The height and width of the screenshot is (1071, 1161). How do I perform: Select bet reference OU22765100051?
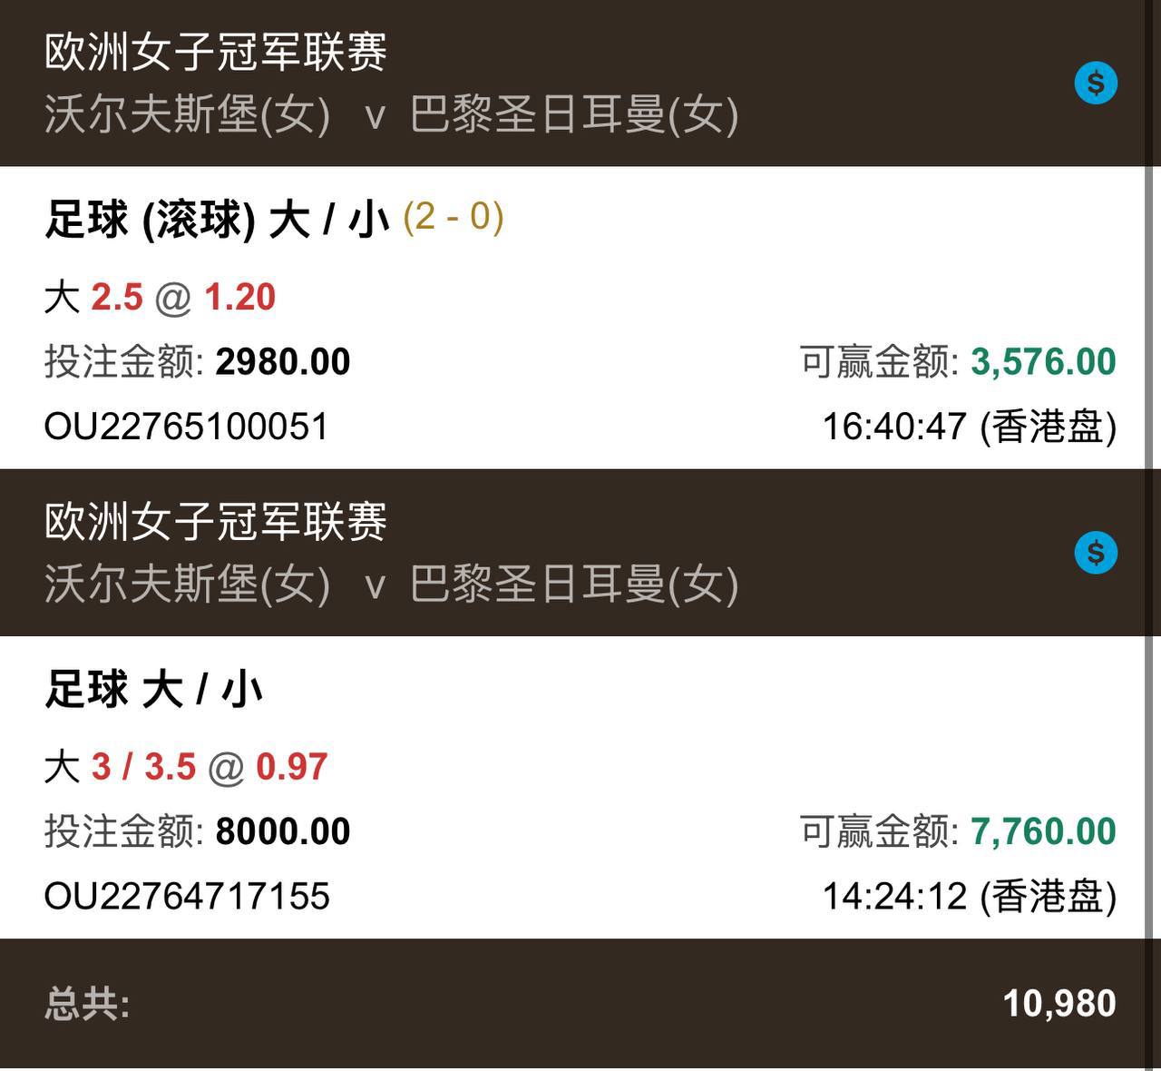[x=186, y=427]
